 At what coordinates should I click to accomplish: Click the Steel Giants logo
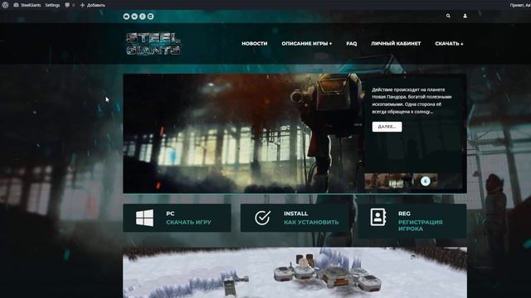153,44
